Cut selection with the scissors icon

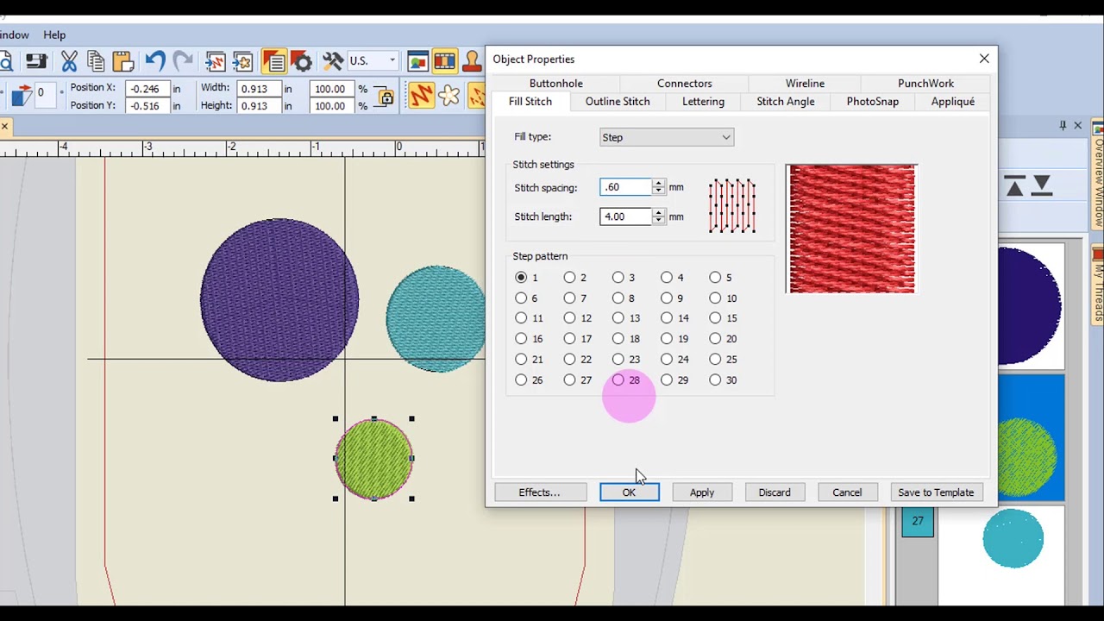pyautogui.click(x=69, y=61)
